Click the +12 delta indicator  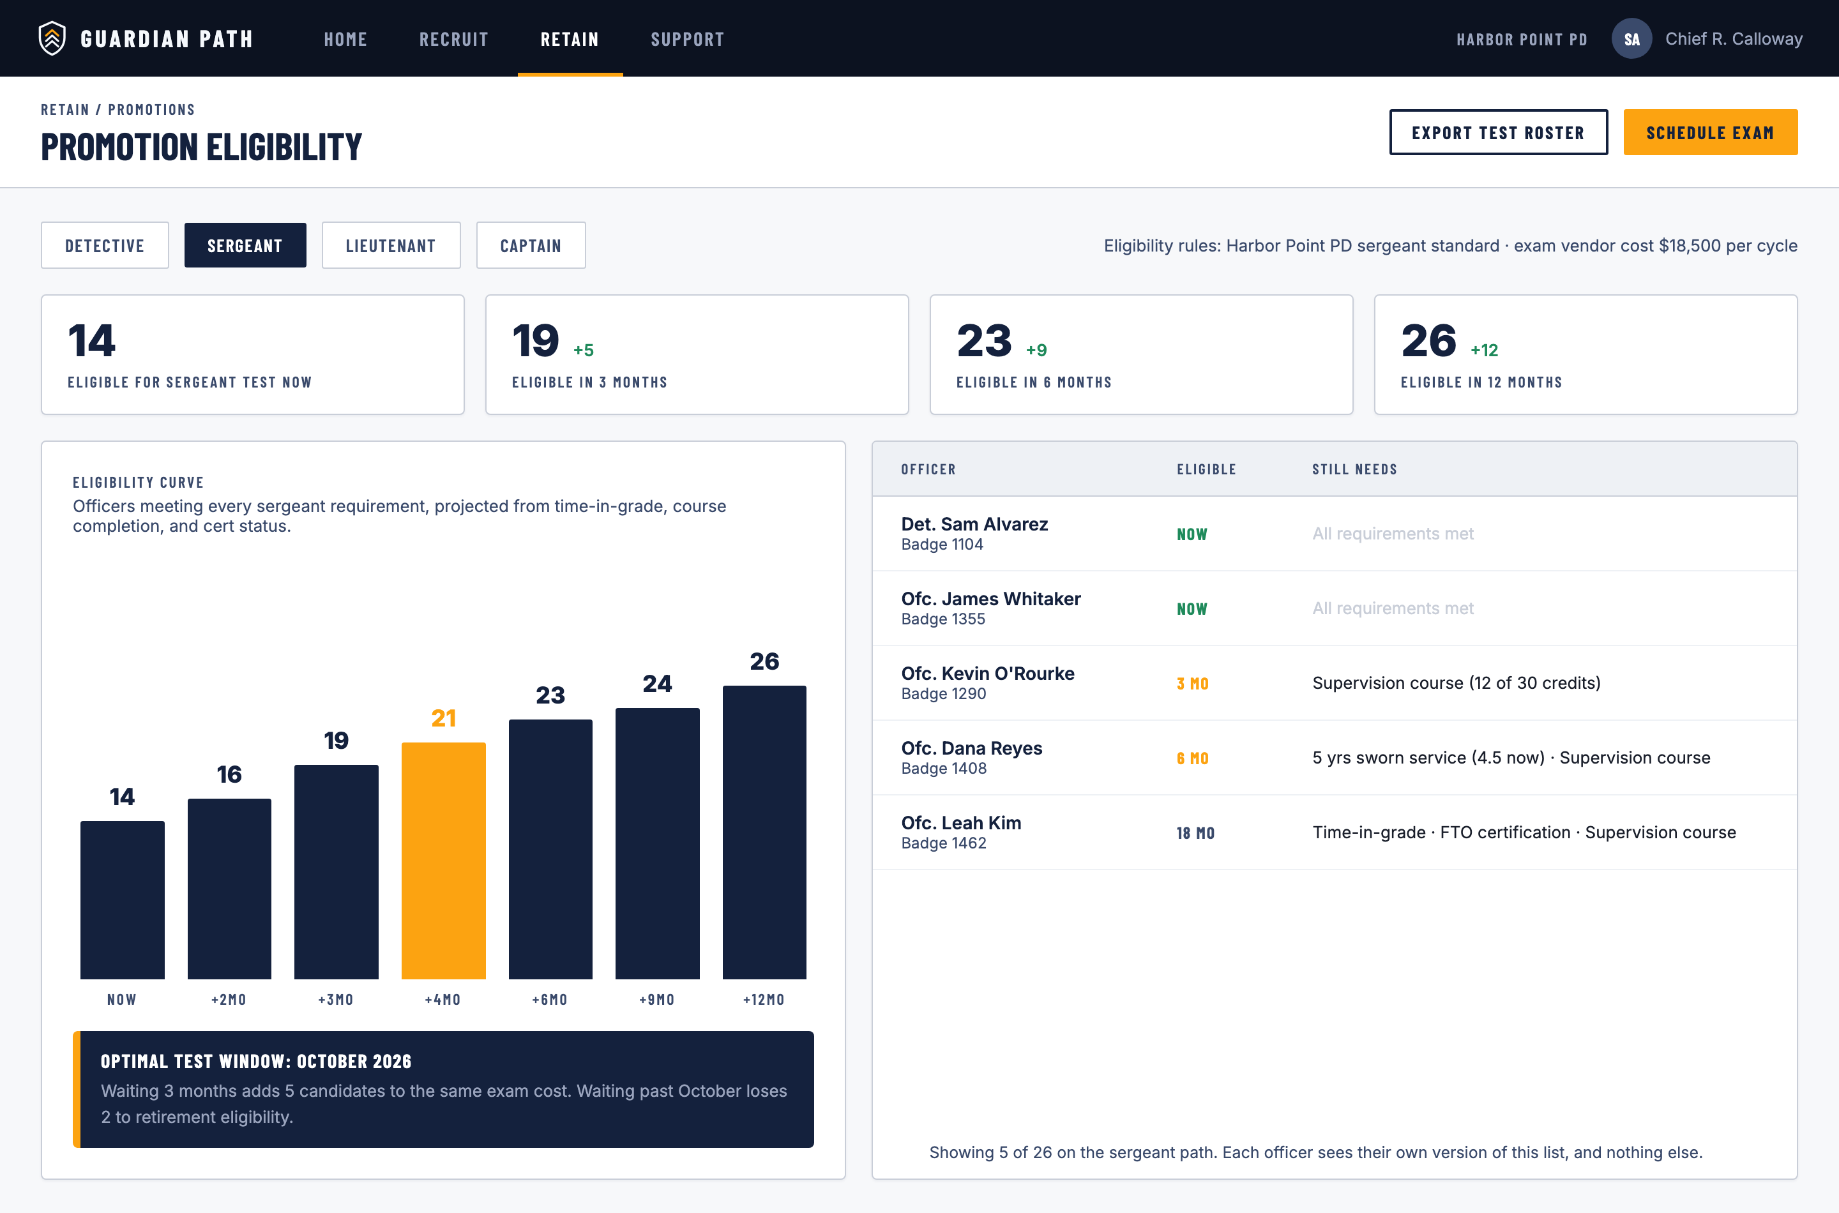1484,350
